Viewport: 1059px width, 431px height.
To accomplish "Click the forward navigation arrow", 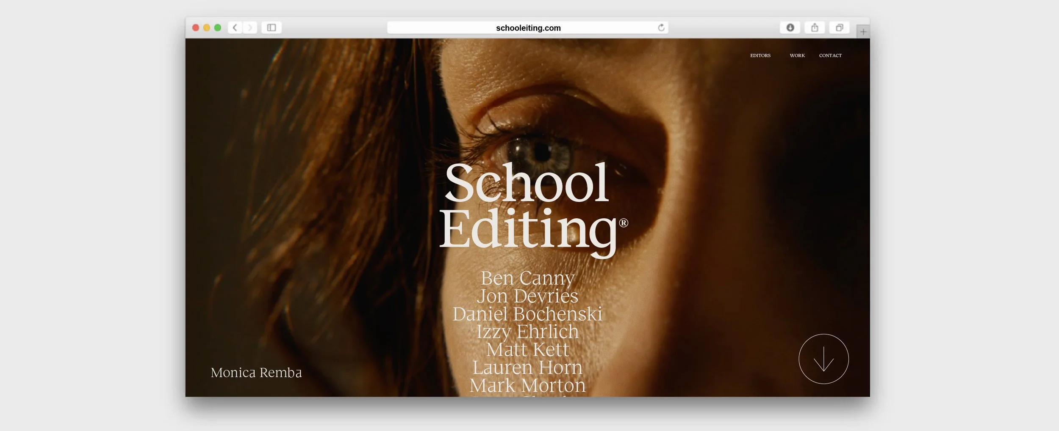I will 250,27.
